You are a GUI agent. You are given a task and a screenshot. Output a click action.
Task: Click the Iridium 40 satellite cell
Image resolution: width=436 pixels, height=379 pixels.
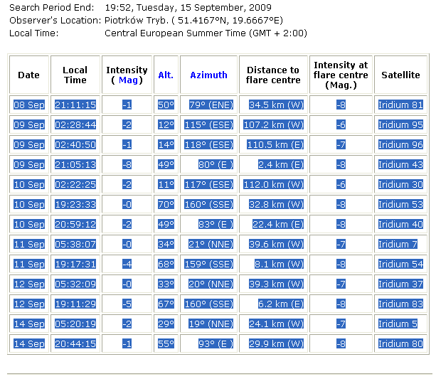(400, 224)
